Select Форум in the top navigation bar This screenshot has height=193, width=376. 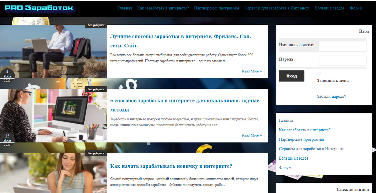[x=356, y=8]
